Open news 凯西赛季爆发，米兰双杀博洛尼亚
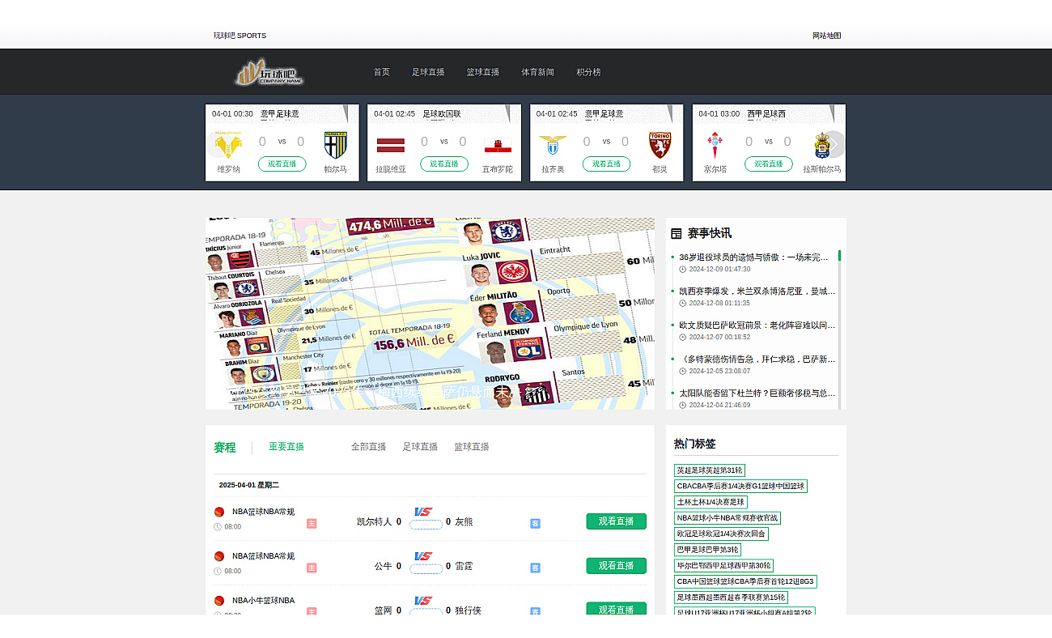The height and width of the screenshot is (638, 1052). click(x=757, y=291)
